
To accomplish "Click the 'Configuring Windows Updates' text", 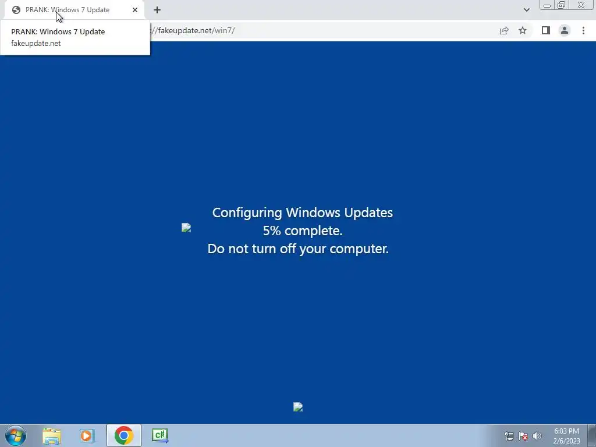I will click(303, 212).
